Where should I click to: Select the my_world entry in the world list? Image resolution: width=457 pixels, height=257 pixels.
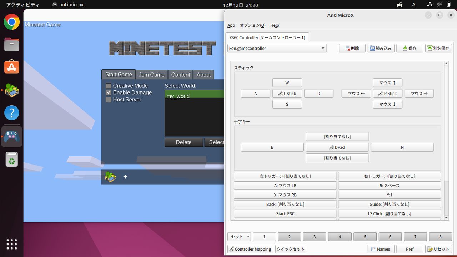[195, 96]
